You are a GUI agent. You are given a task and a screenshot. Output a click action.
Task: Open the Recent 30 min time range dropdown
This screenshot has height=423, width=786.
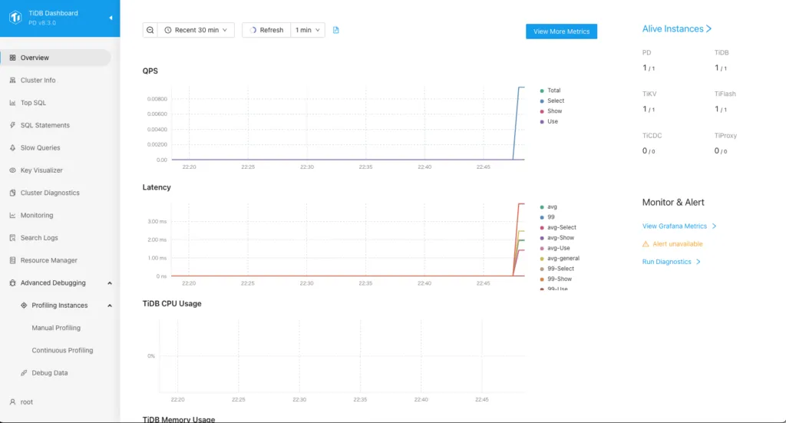196,30
